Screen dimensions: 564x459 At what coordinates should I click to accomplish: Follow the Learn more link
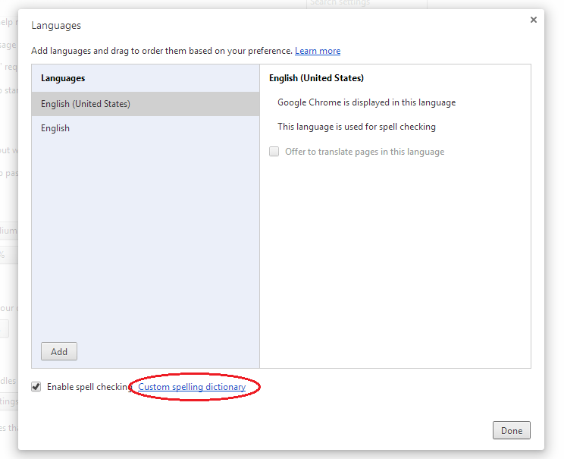click(318, 51)
